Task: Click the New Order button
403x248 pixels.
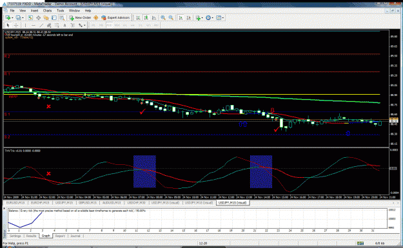Action: click(x=80, y=18)
